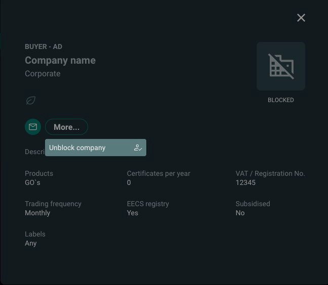328x285 pixels.
Task: Click the Company name heading
Action: click(x=60, y=61)
